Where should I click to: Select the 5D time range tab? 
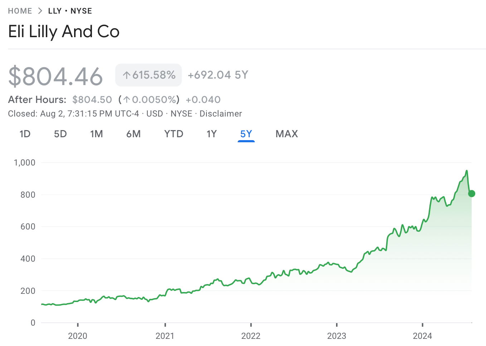[x=60, y=134]
